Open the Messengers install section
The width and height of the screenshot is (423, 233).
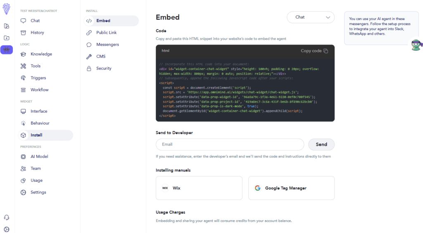tap(107, 45)
